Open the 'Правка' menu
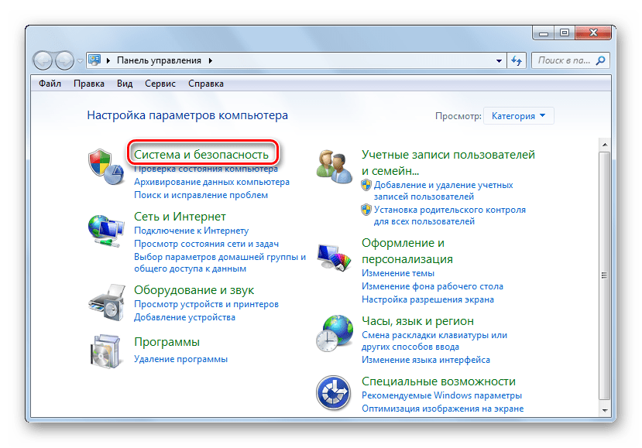The height and width of the screenshot is (448, 642). [89, 84]
